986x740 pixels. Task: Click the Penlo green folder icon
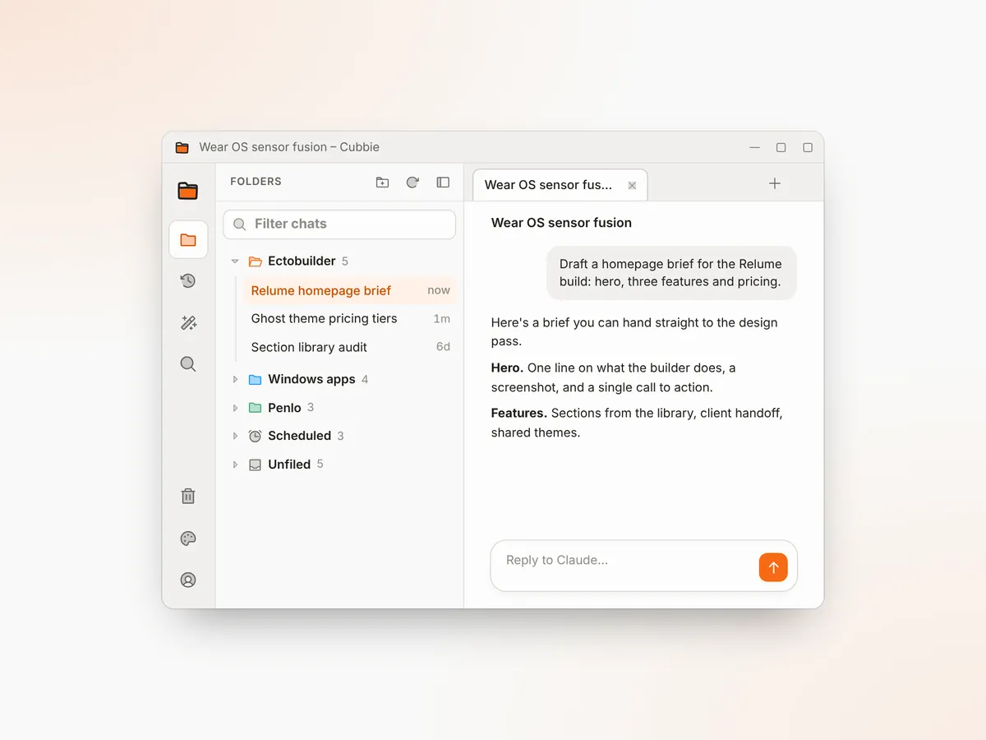point(255,408)
